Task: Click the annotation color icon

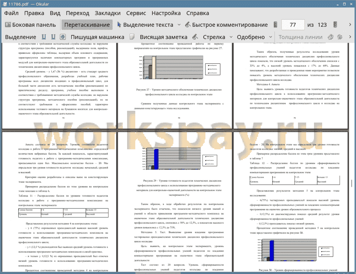Action: pos(331,37)
